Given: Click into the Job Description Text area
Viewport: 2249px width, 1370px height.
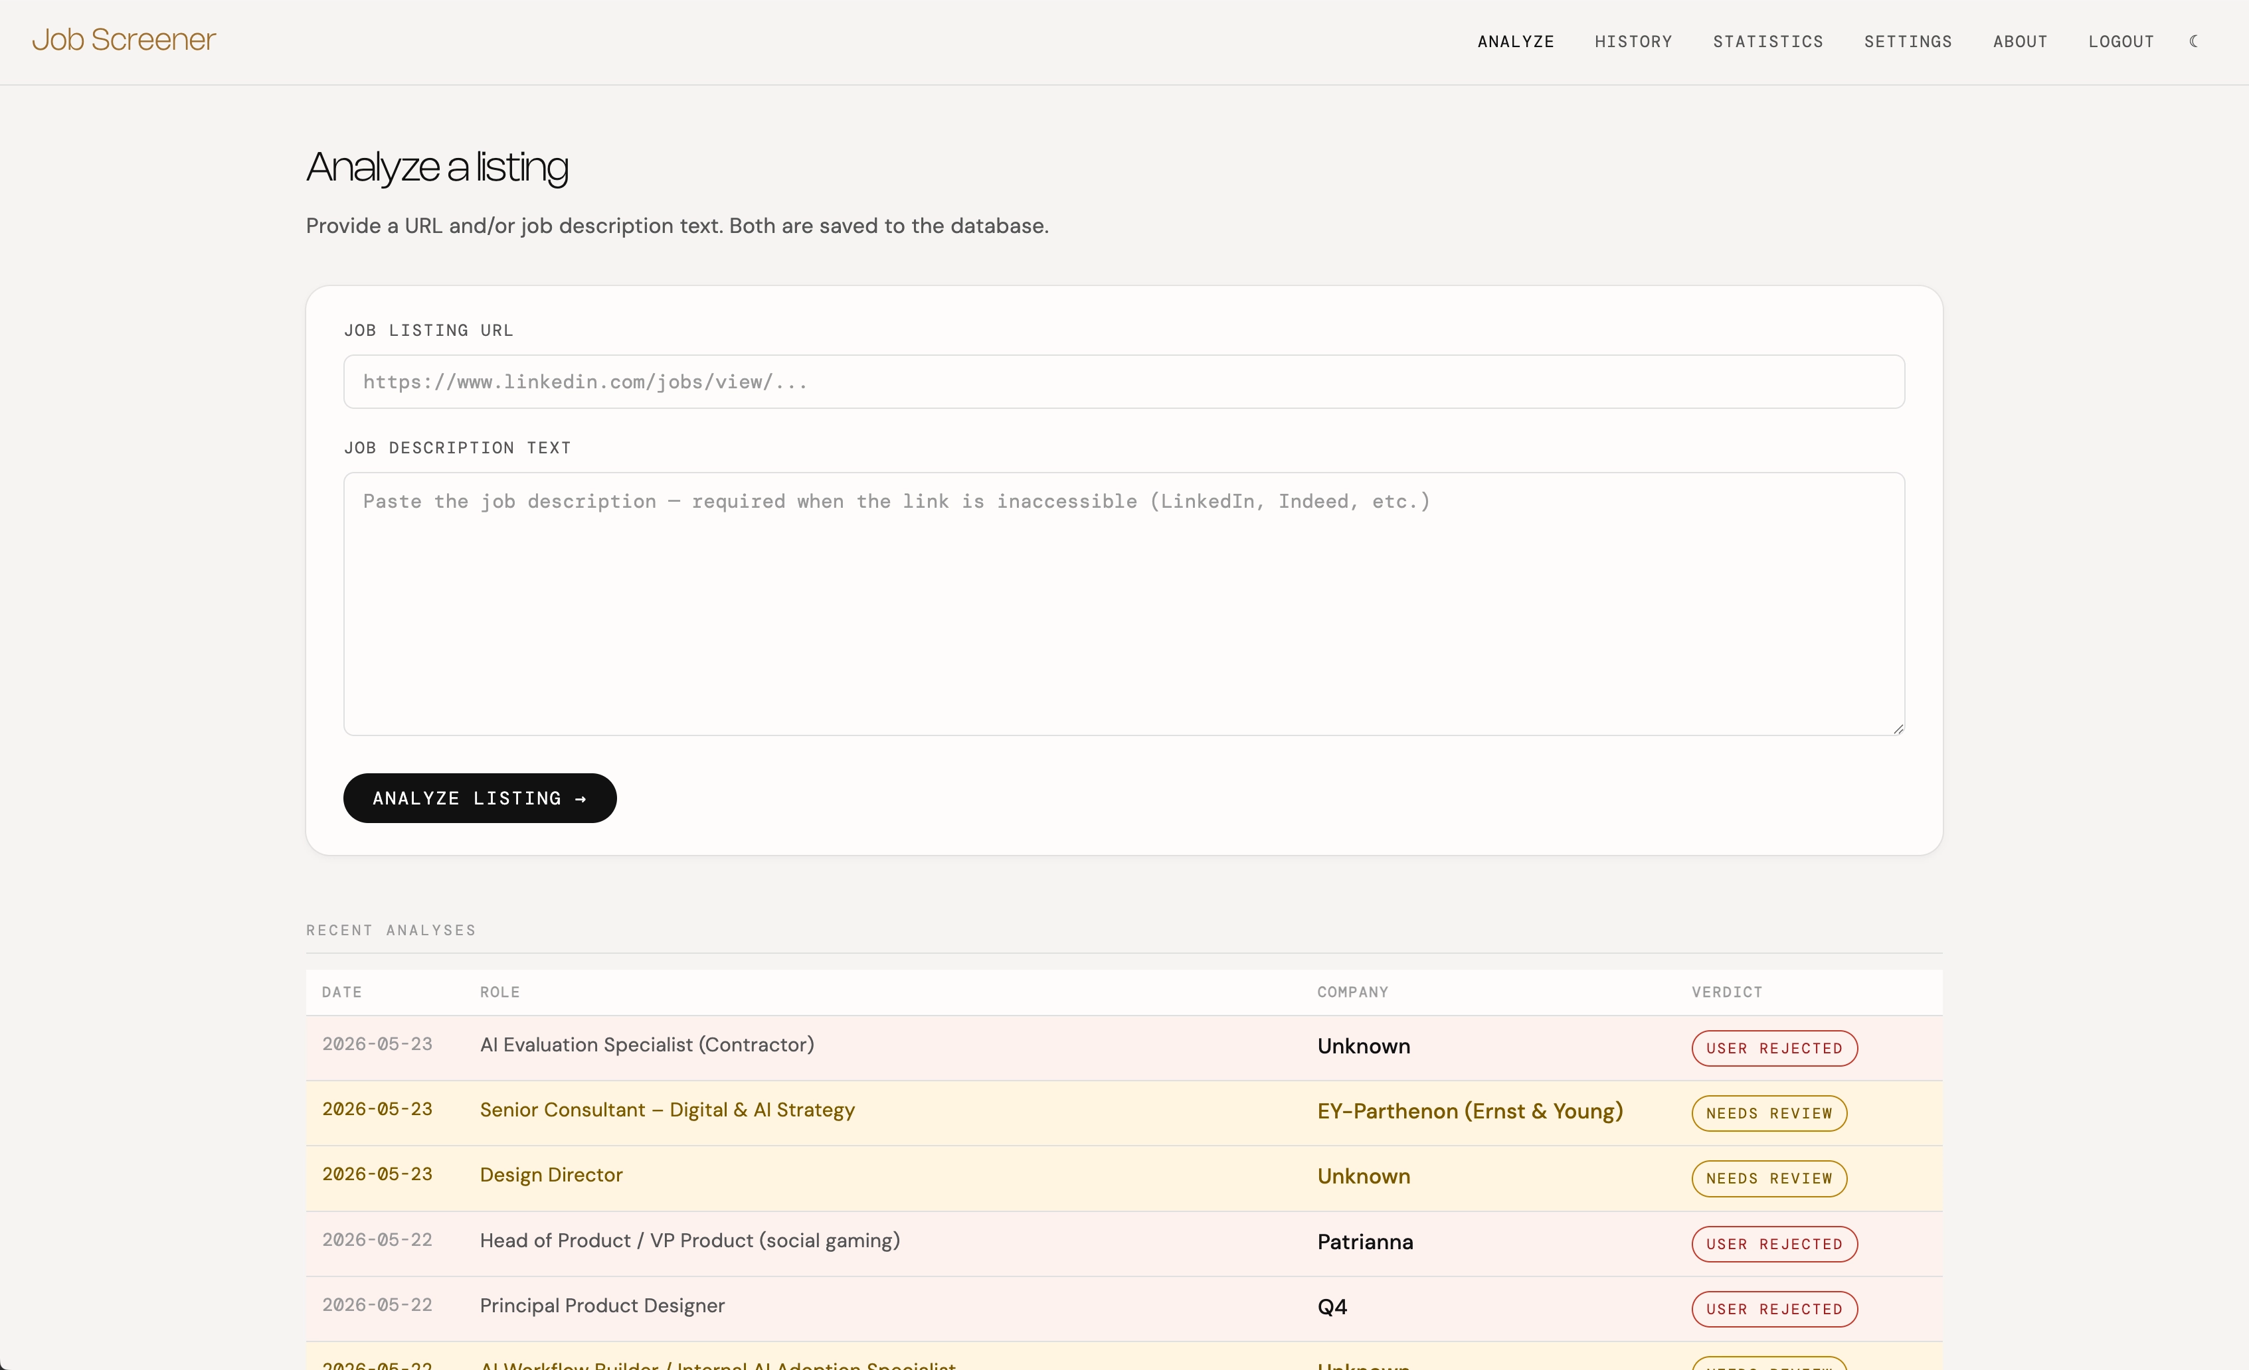Looking at the screenshot, I should 1124,604.
